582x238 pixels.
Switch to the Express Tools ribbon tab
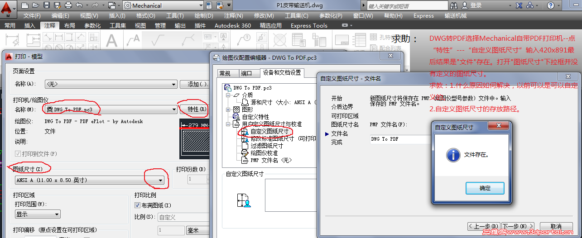309,25
